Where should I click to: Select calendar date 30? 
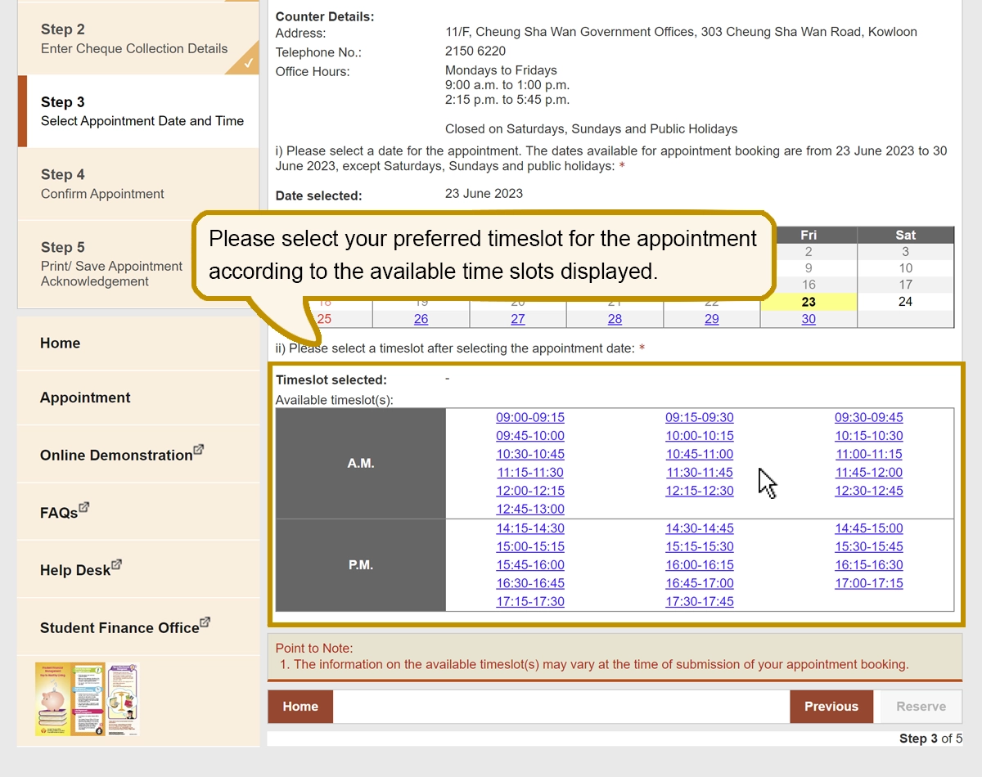pos(809,319)
